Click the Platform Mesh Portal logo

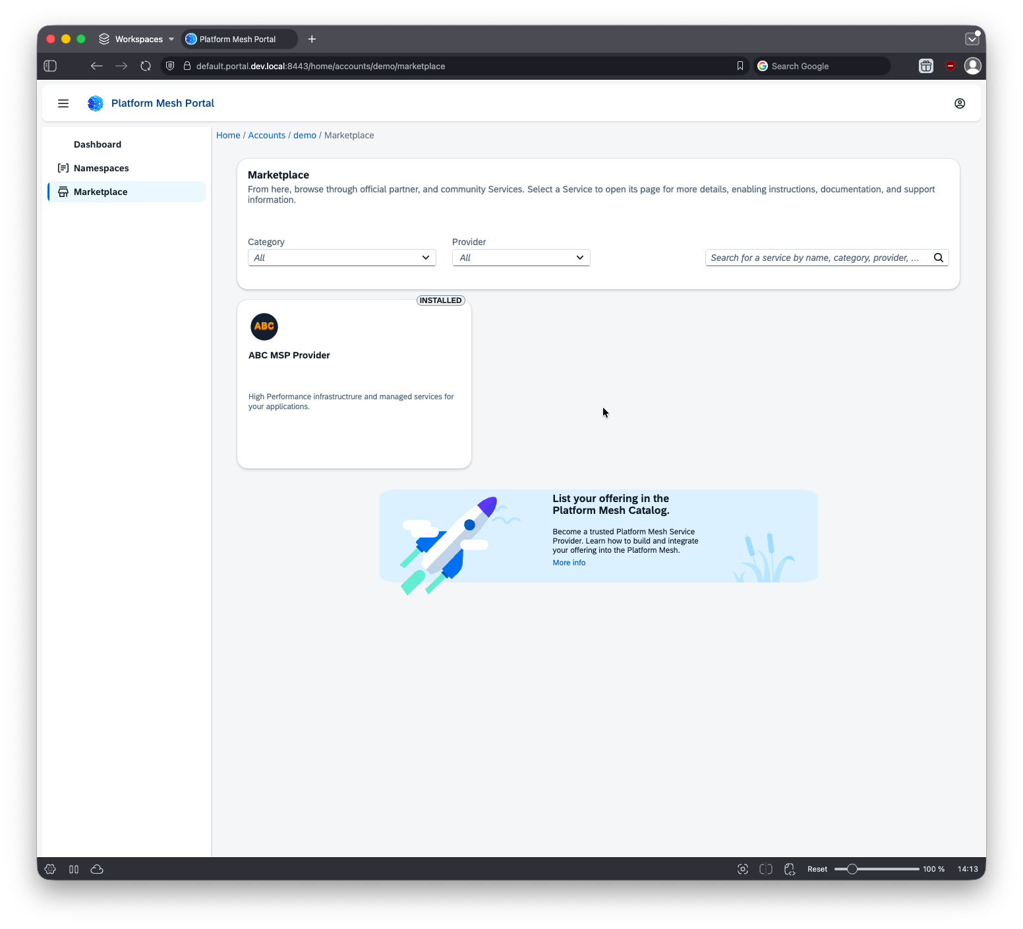click(x=96, y=103)
